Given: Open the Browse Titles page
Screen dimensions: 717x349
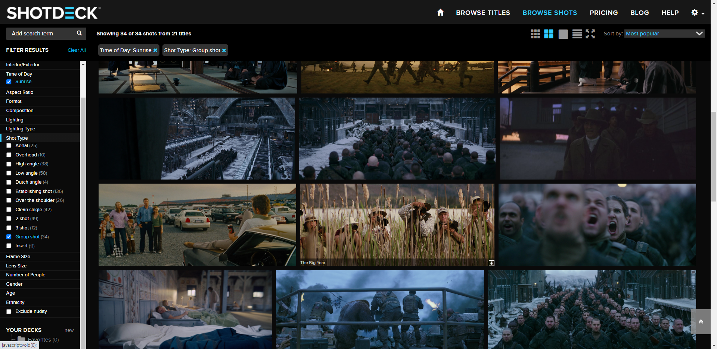Looking at the screenshot, I should [x=483, y=13].
